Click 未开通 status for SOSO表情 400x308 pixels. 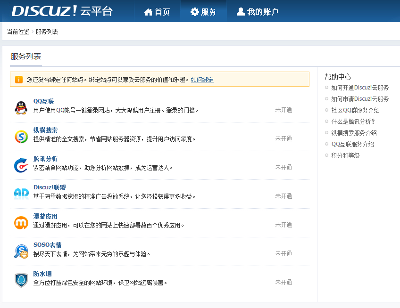[283, 254]
